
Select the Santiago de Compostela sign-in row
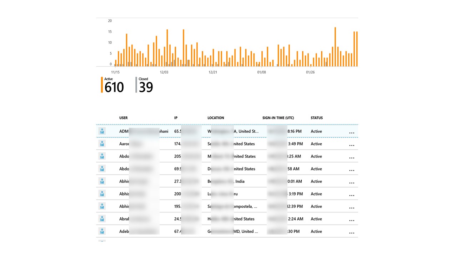(227, 206)
